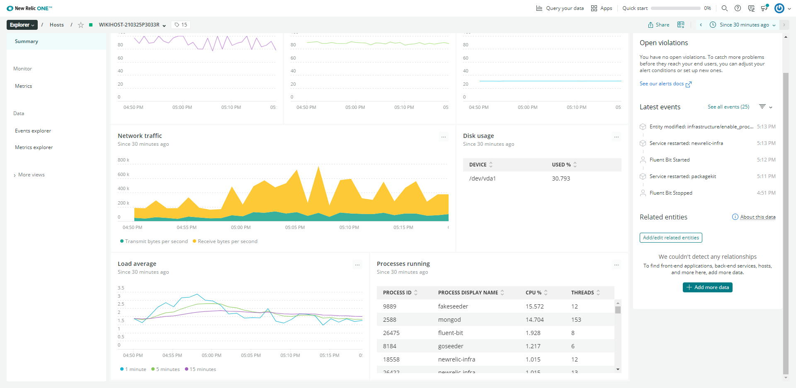Sort by THREADS column

(598, 293)
